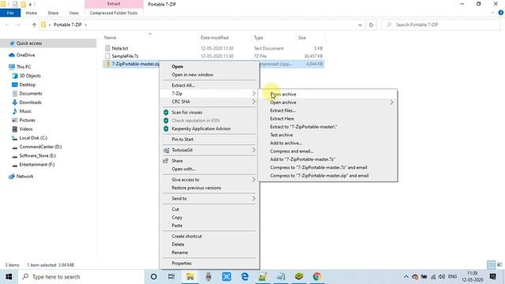This screenshot has height=284, width=505.
Task: Refresh the Portable 7-ZIP folder
Action: click(x=371, y=24)
